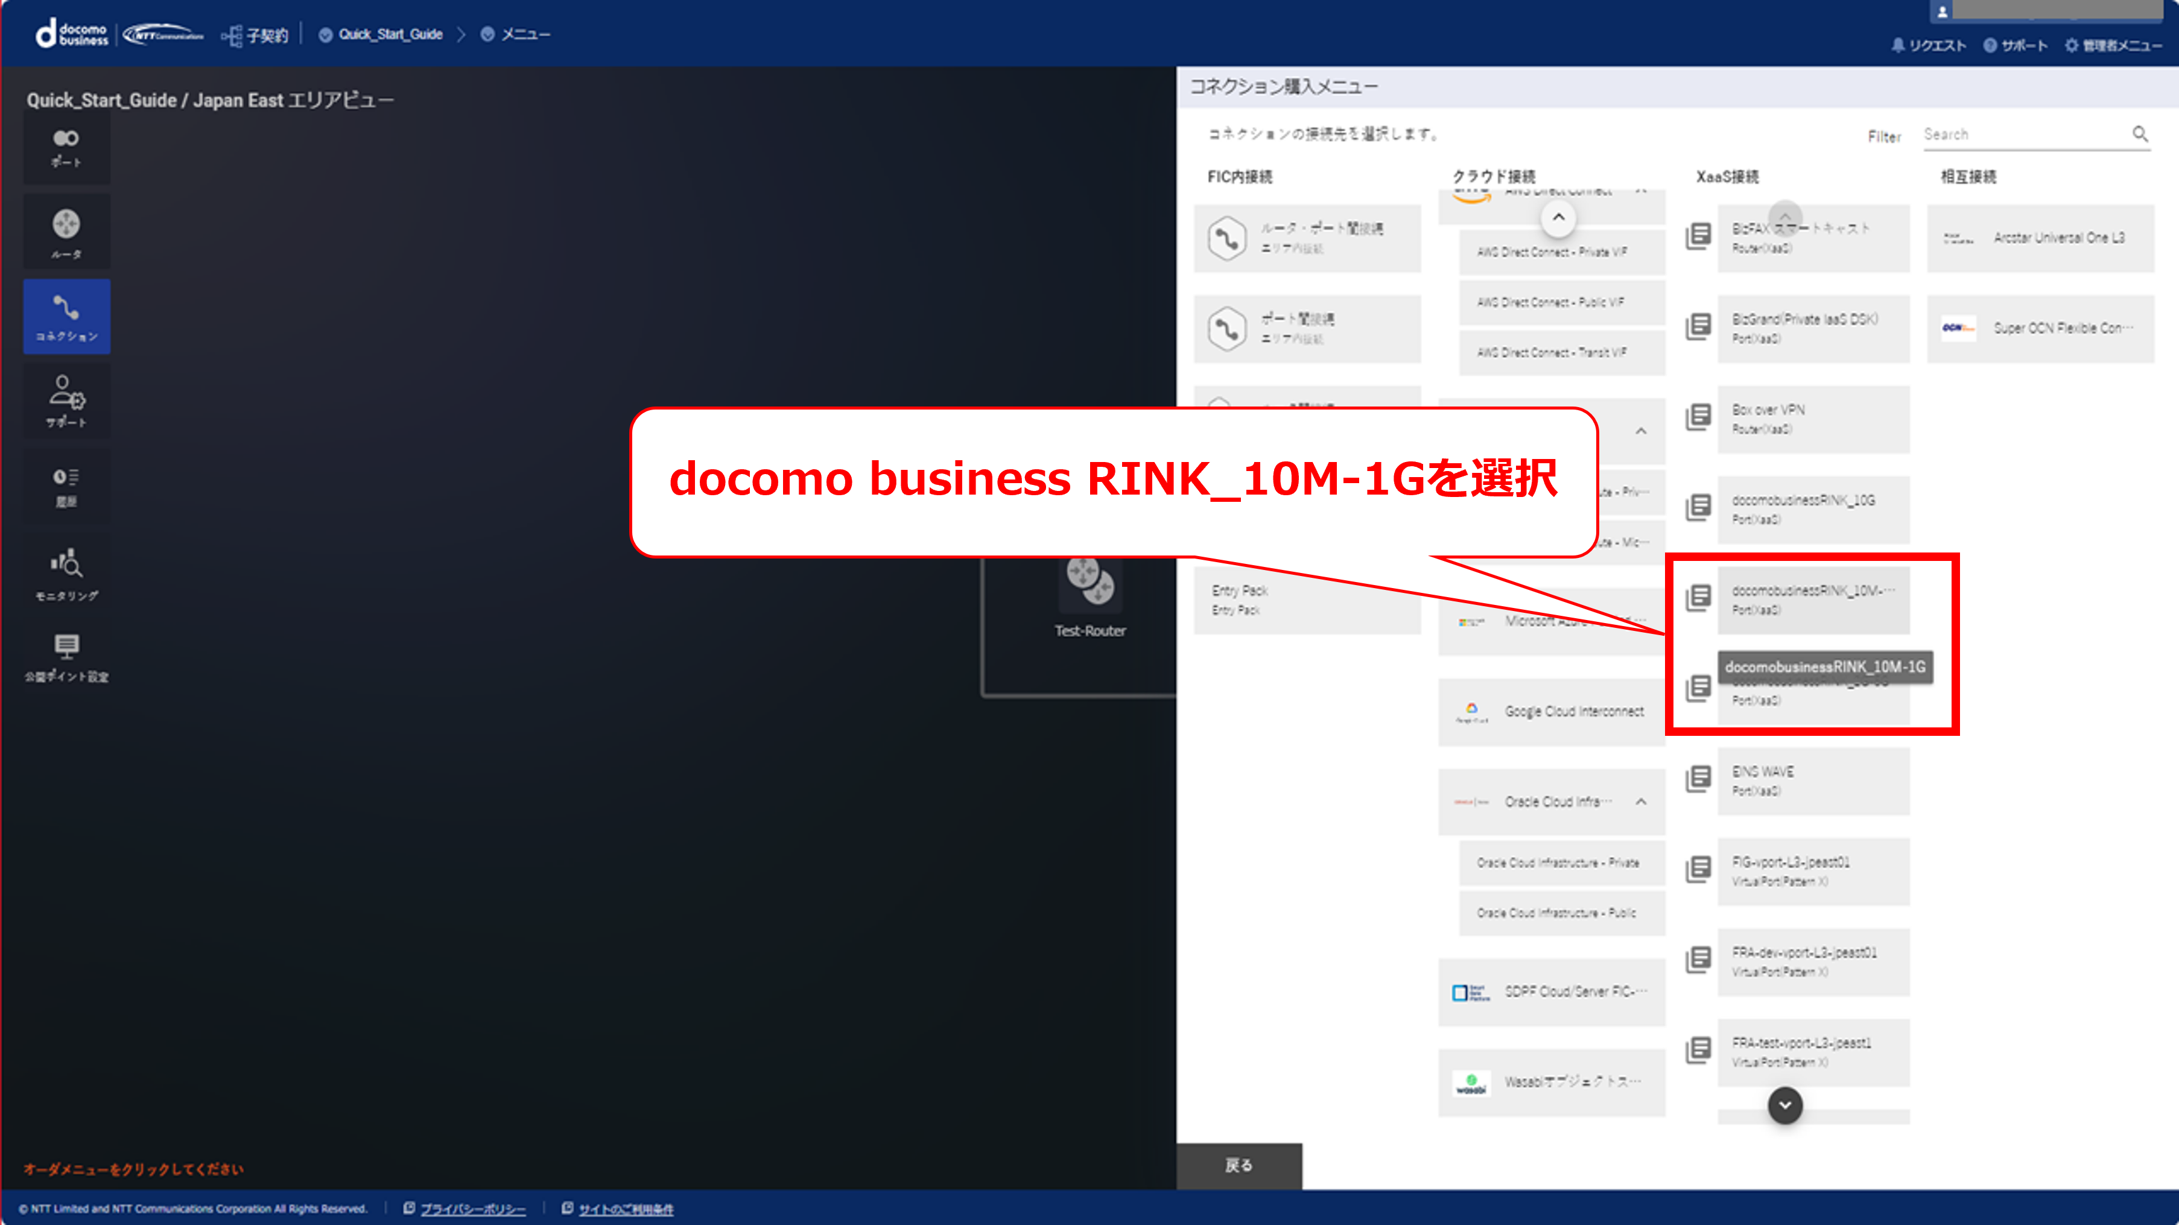Click the docomo business logo
Screen dimensions: 2179x1225
71,33
